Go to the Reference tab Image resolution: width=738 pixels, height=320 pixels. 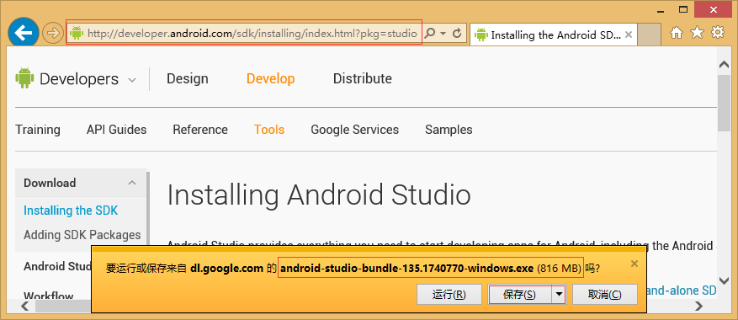pyautogui.click(x=200, y=130)
